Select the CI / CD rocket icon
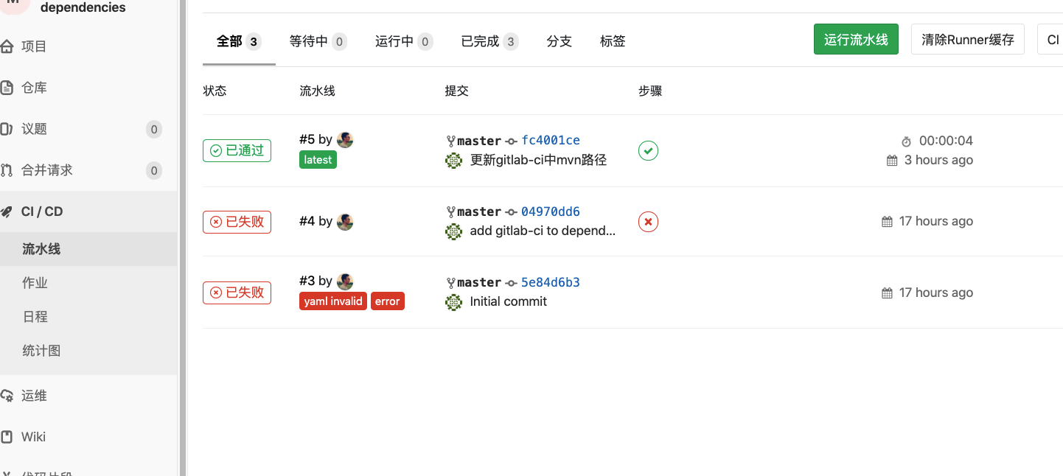This screenshot has width=1063, height=476. pyautogui.click(x=7, y=211)
